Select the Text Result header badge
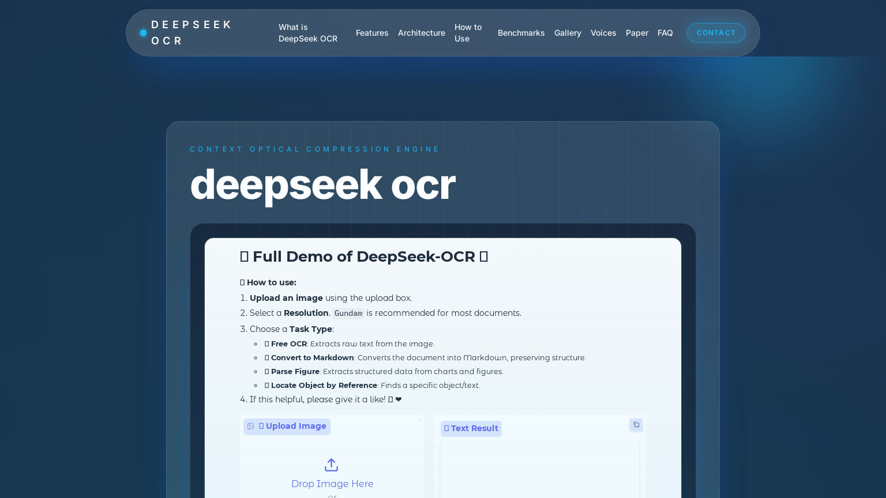The height and width of the screenshot is (498, 886). [x=471, y=429]
